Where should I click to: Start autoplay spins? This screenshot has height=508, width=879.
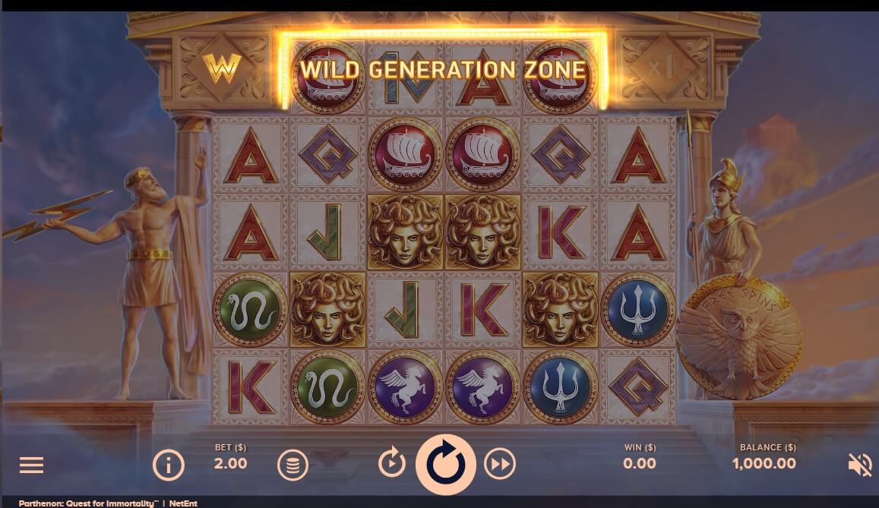click(x=391, y=464)
